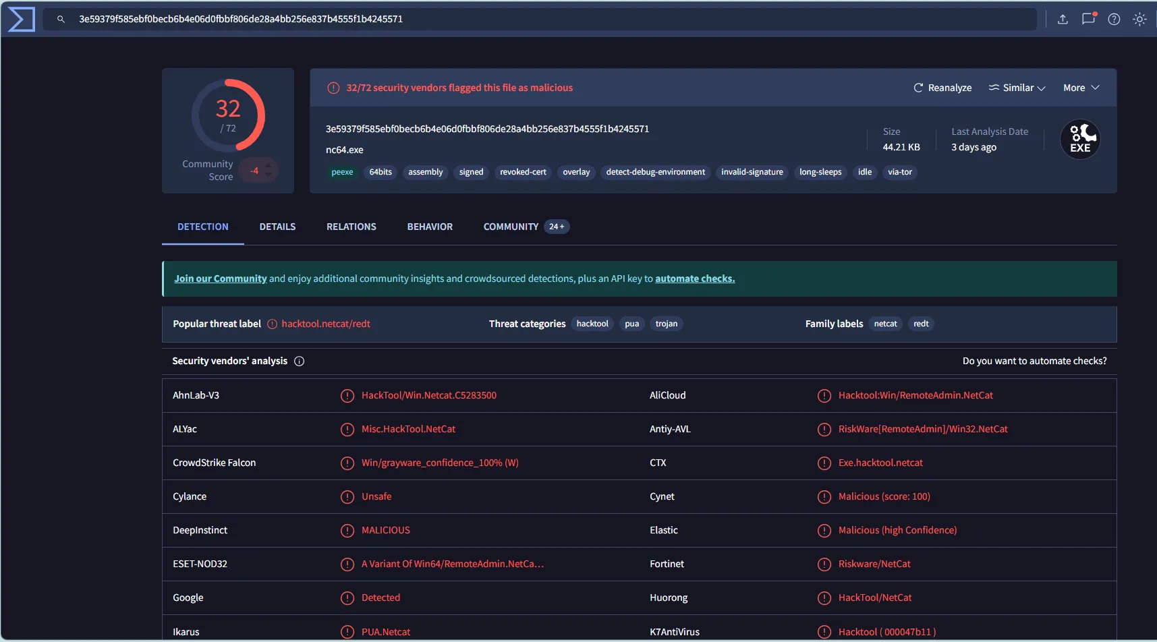The image size is (1157, 642).
Task: Click the automate checks link
Action: pyautogui.click(x=694, y=279)
